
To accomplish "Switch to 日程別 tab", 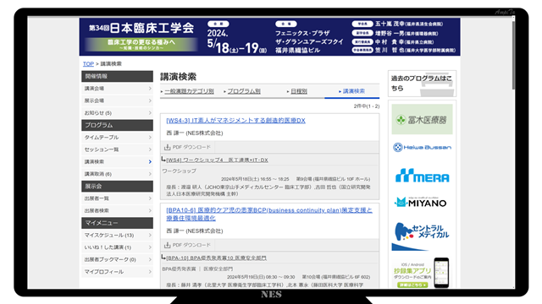I will click(x=299, y=91).
